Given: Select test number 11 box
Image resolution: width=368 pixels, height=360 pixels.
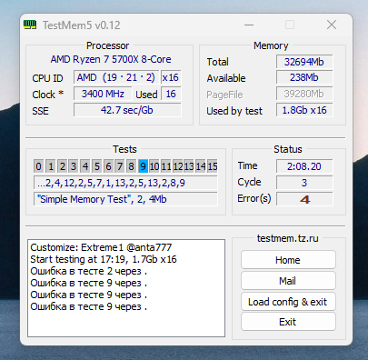Looking at the screenshot, I should 165,166.
